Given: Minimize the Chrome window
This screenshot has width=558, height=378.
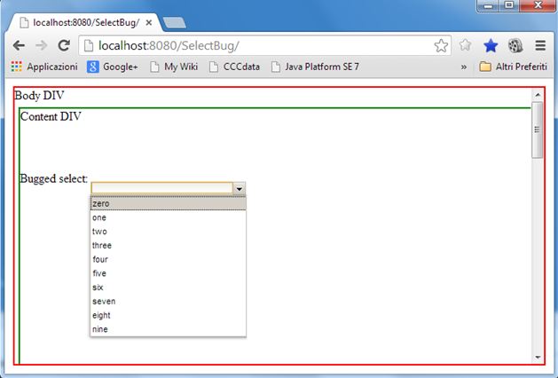Looking at the screenshot, I should click(488, 5).
